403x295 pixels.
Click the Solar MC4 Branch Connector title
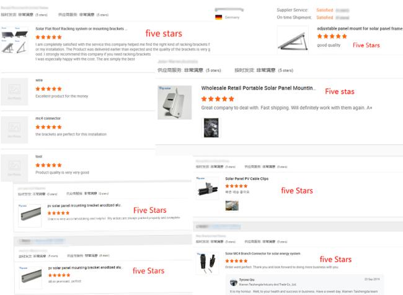point(263,254)
